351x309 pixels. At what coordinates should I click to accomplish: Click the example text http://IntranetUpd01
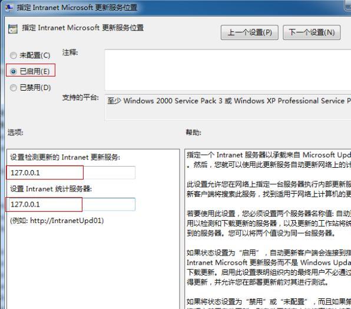[x=66, y=221]
